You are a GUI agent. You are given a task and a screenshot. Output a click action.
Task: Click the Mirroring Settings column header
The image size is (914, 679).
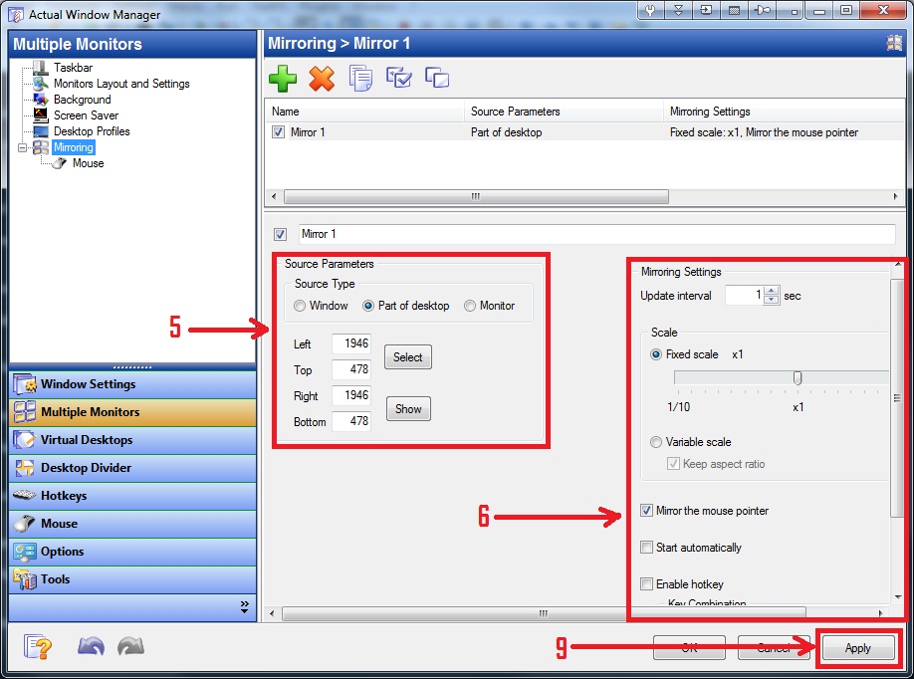click(x=784, y=112)
